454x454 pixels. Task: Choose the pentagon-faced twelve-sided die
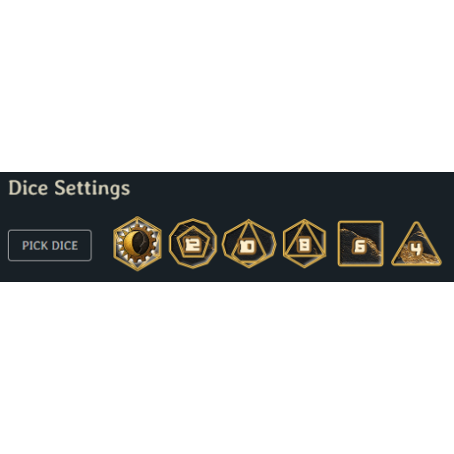point(193,244)
